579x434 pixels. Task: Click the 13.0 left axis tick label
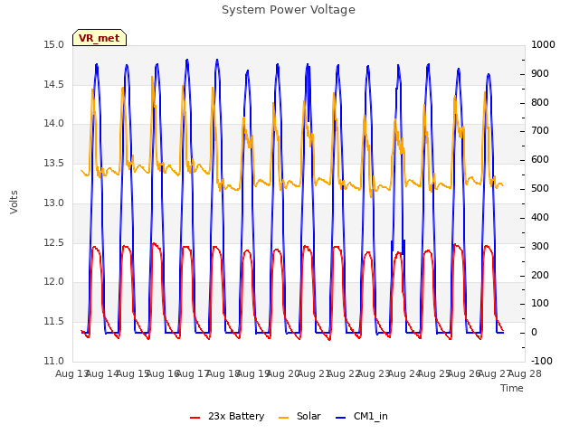click(x=54, y=203)
